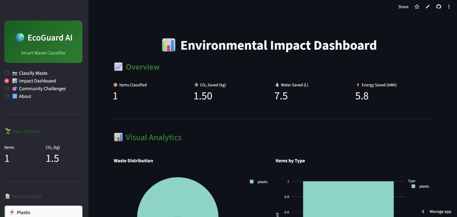The image size is (457, 217).
Task: Select the Classify Waste radio option
Action: [x=7, y=73]
